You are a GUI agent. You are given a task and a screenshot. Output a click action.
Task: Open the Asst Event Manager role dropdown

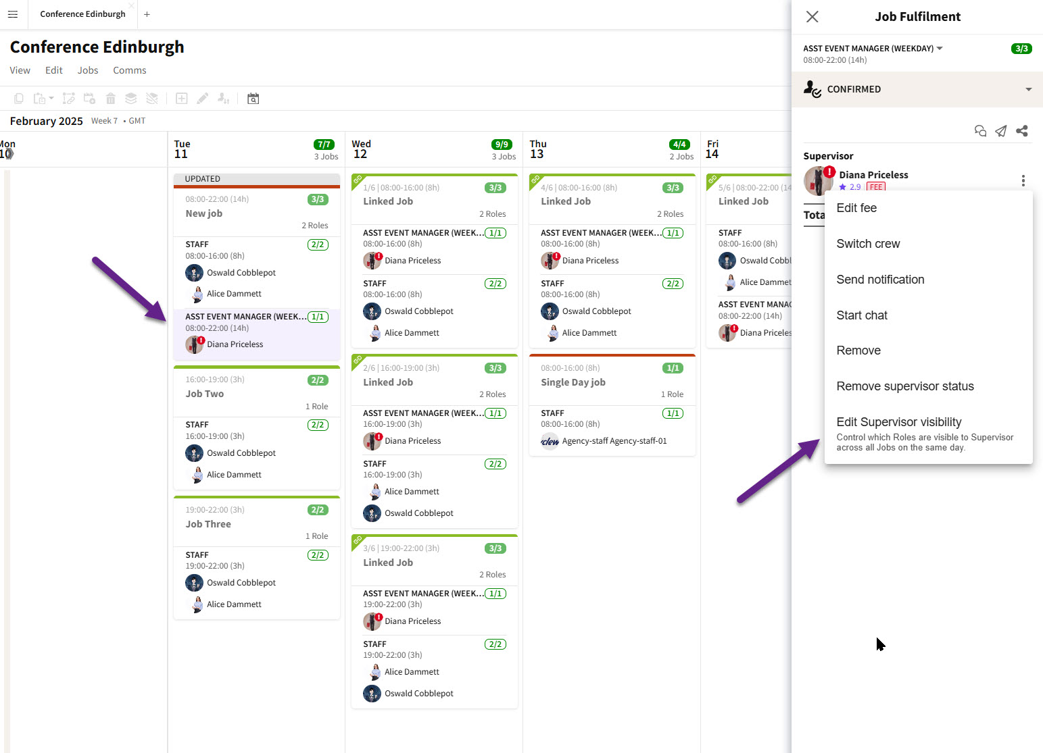940,49
